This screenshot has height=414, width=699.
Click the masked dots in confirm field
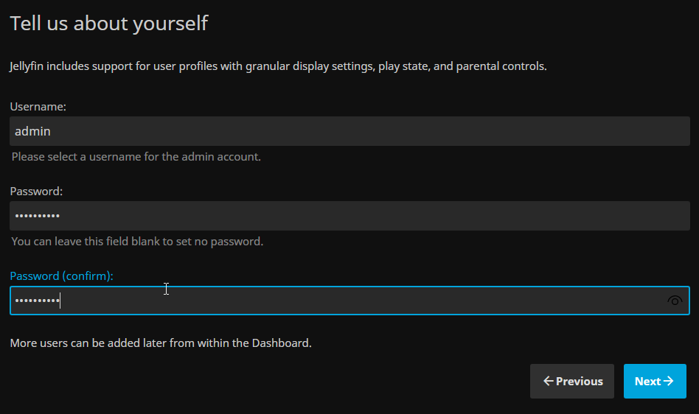[37, 301]
